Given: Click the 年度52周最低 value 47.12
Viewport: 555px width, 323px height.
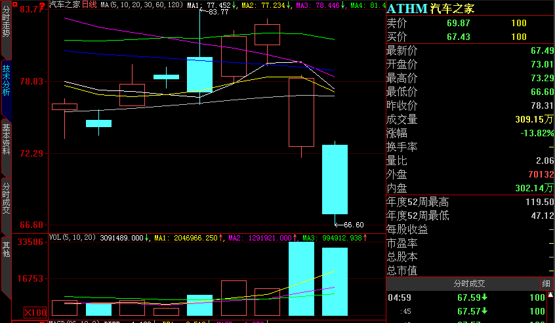Looking at the screenshot, I should click(543, 216).
